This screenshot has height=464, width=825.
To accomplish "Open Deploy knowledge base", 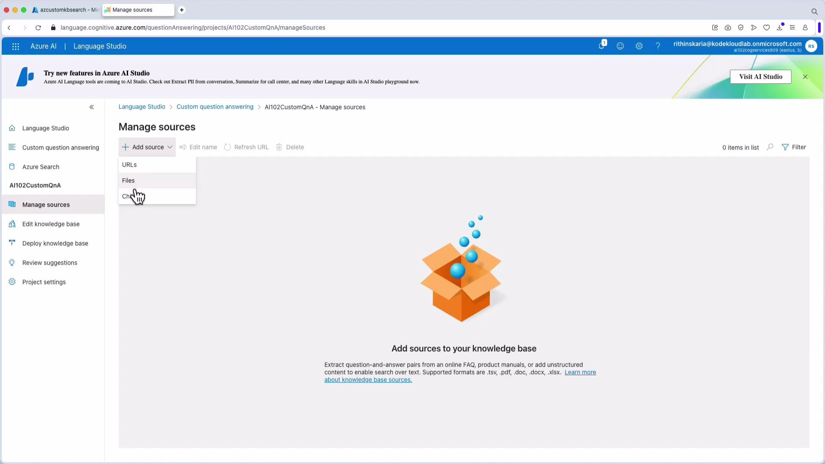I will 54,243.
